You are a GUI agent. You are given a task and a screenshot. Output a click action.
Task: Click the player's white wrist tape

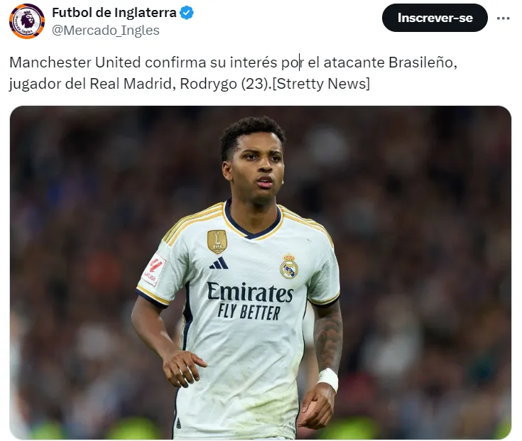click(328, 379)
